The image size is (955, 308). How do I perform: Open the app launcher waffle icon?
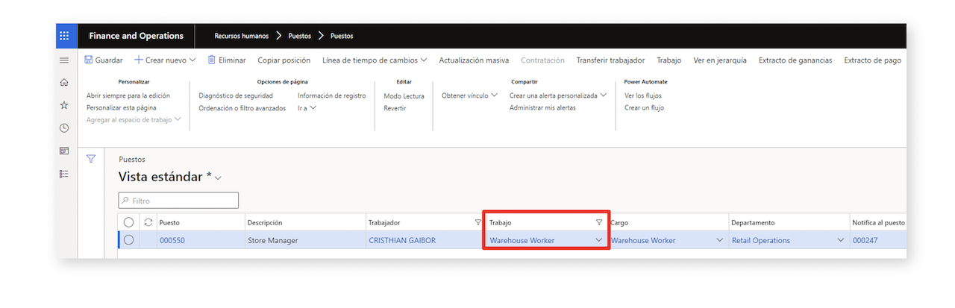point(64,36)
